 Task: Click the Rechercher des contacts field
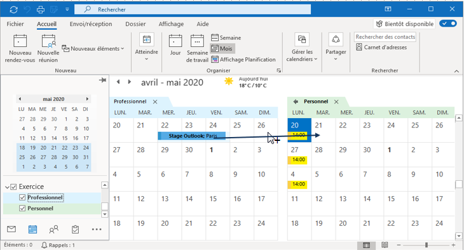coord(385,37)
